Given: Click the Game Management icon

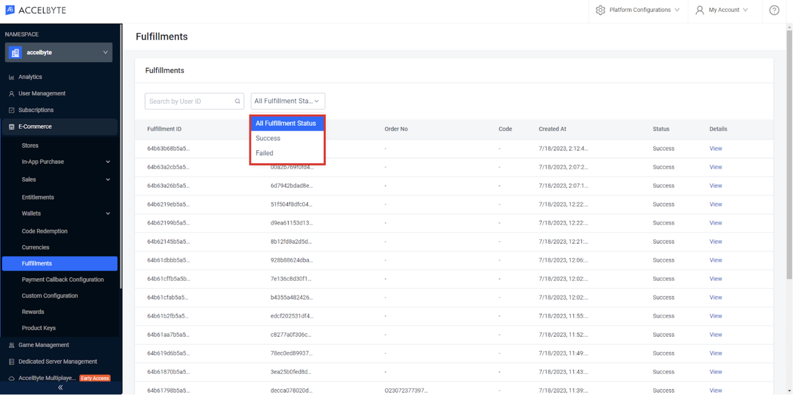Looking at the screenshot, I should click(x=11, y=345).
